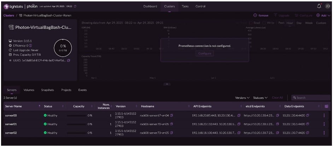Select the Servers tab

12,90
